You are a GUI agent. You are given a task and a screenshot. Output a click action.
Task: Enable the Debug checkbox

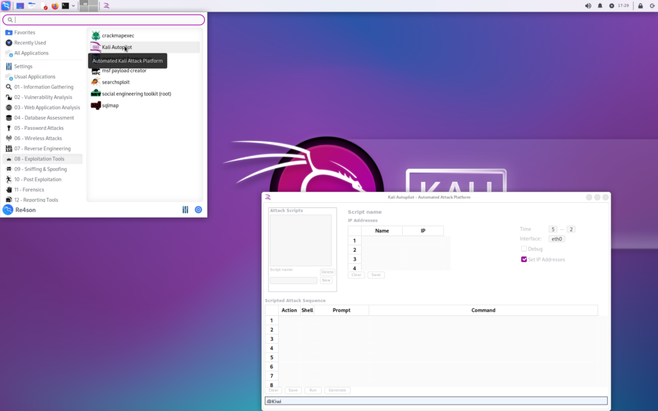[x=524, y=249]
